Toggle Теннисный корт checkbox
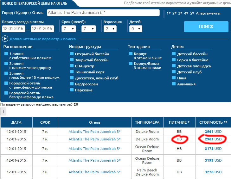231x179 pixels. (x=72, y=72)
